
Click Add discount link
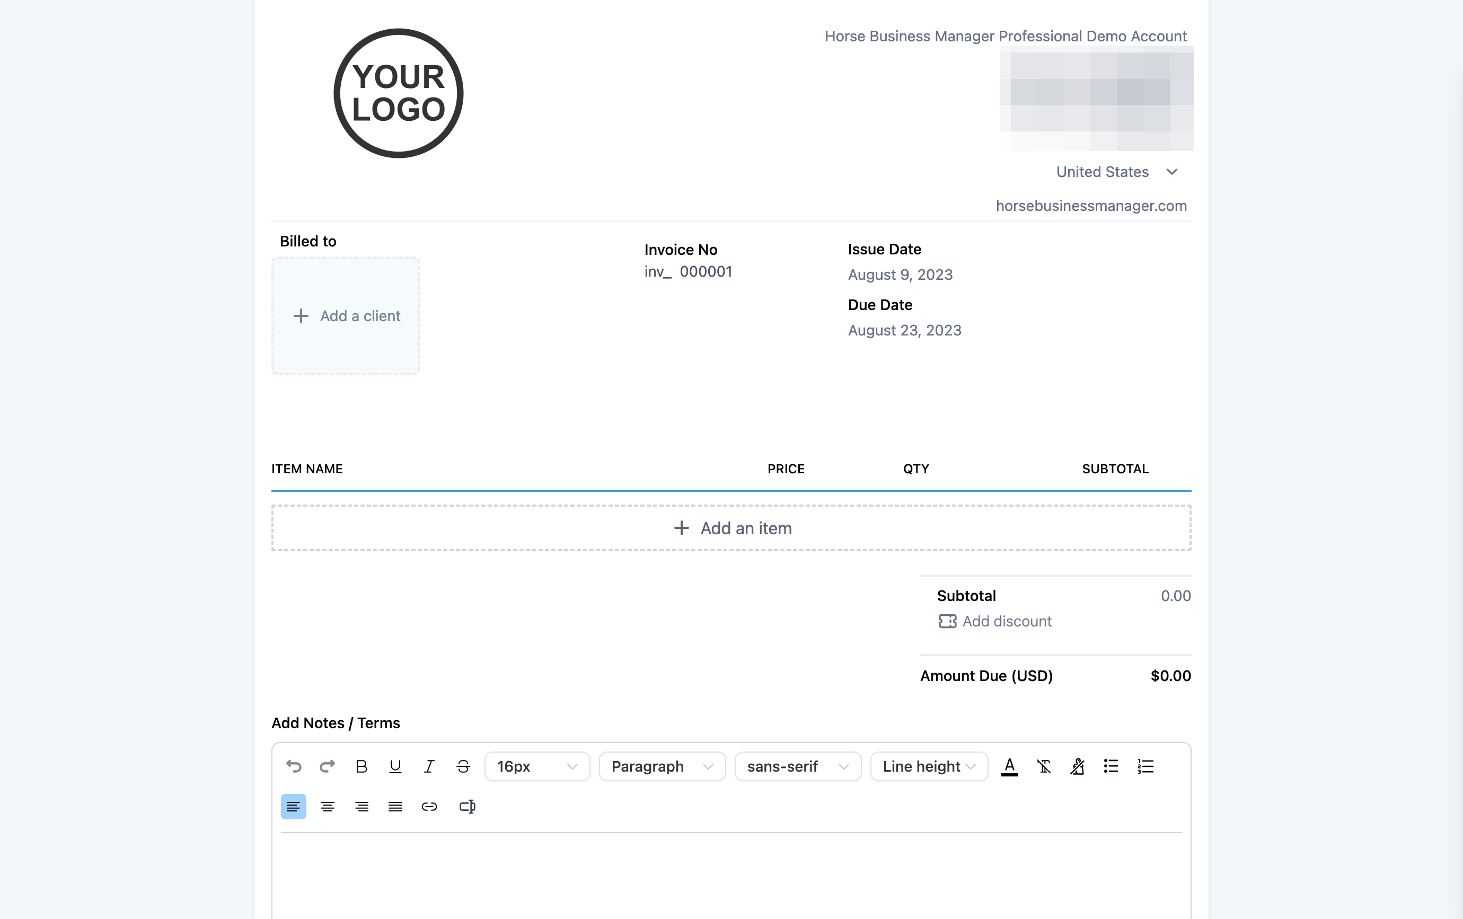(x=1007, y=621)
